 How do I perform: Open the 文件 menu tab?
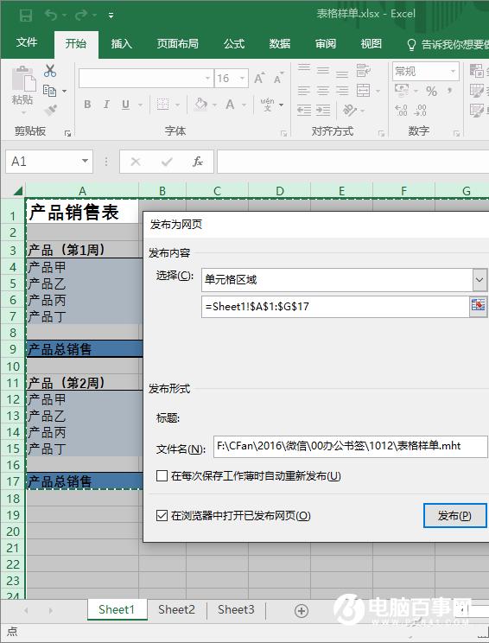click(27, 42)
